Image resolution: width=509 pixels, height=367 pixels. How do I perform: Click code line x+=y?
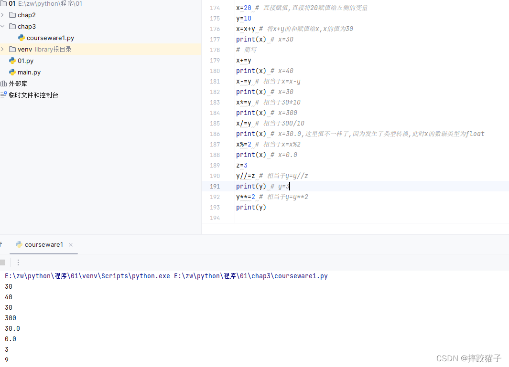(243, 60)
